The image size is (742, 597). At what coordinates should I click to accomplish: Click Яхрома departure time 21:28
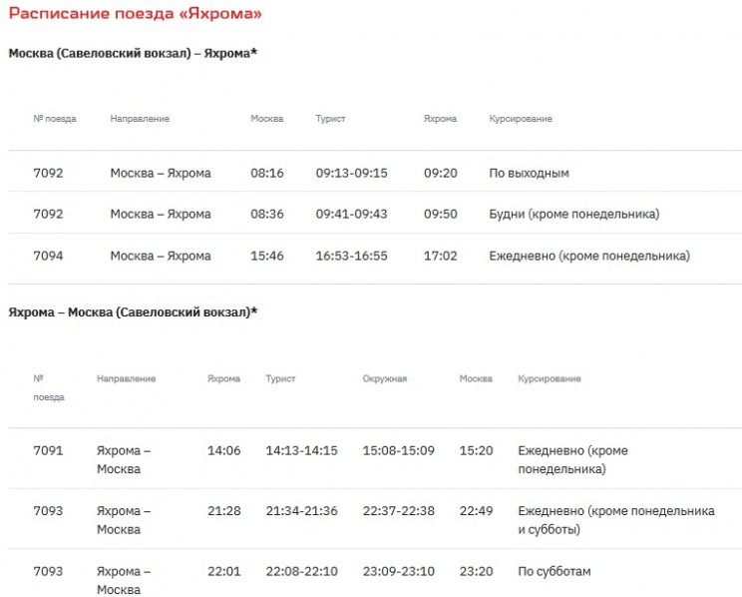coord(224,511)
